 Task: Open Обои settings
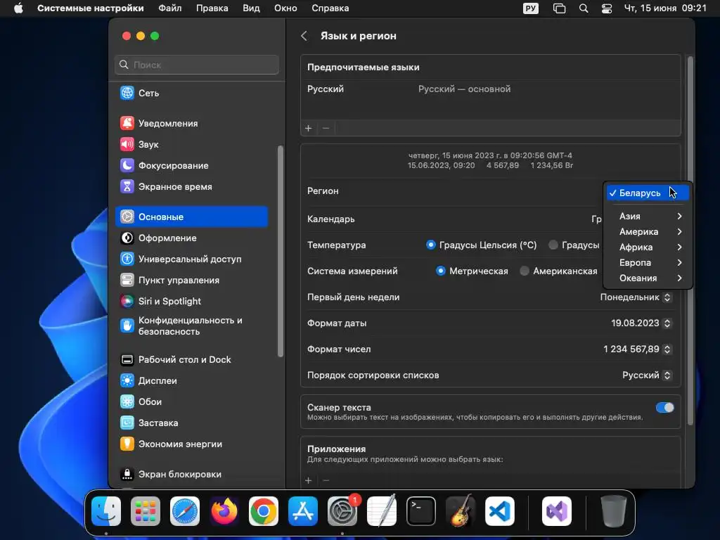tap(191, 401)
